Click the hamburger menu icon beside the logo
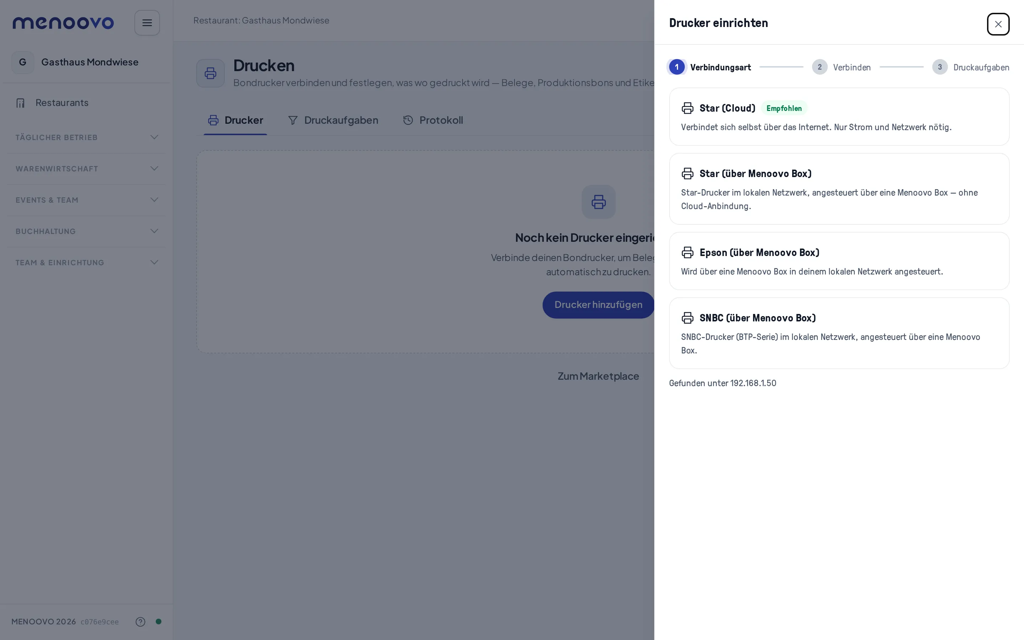The height and width of the screenshot is (640, 1024). pyautogui.click(x=147, y=23)
